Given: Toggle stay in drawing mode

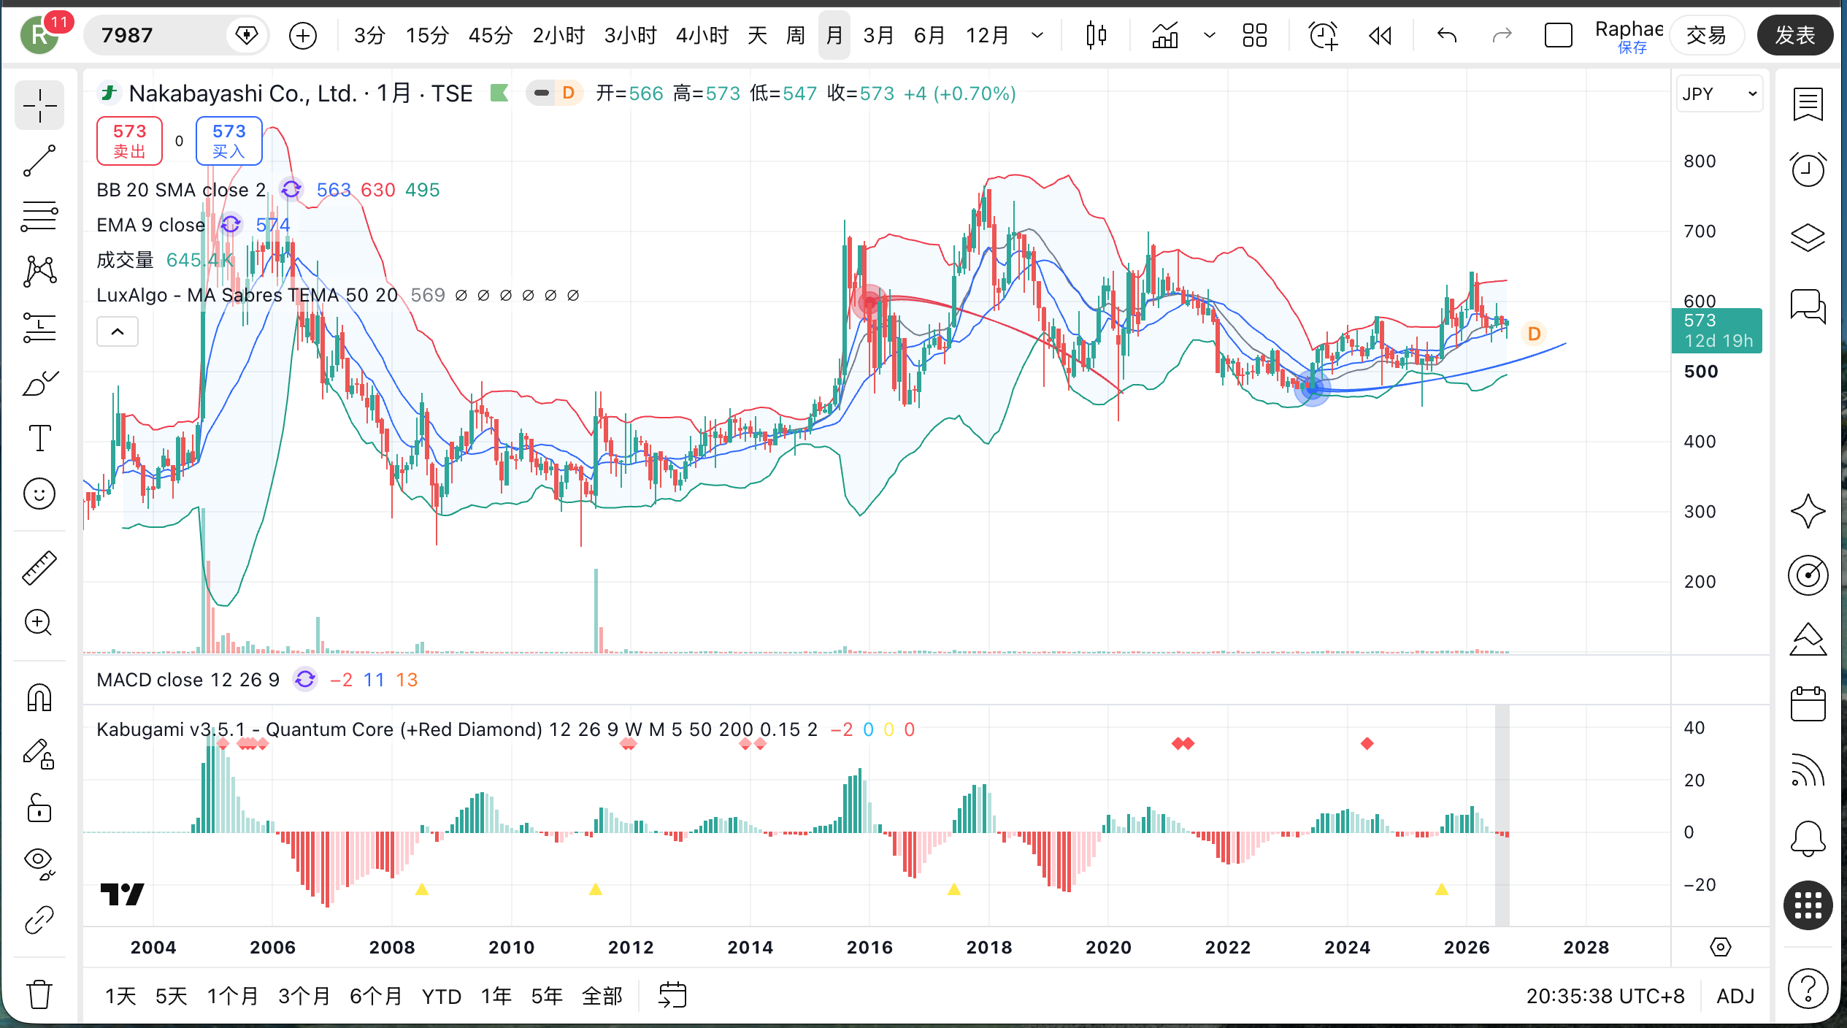Looking at the screenshot, I should coord(39,753).
